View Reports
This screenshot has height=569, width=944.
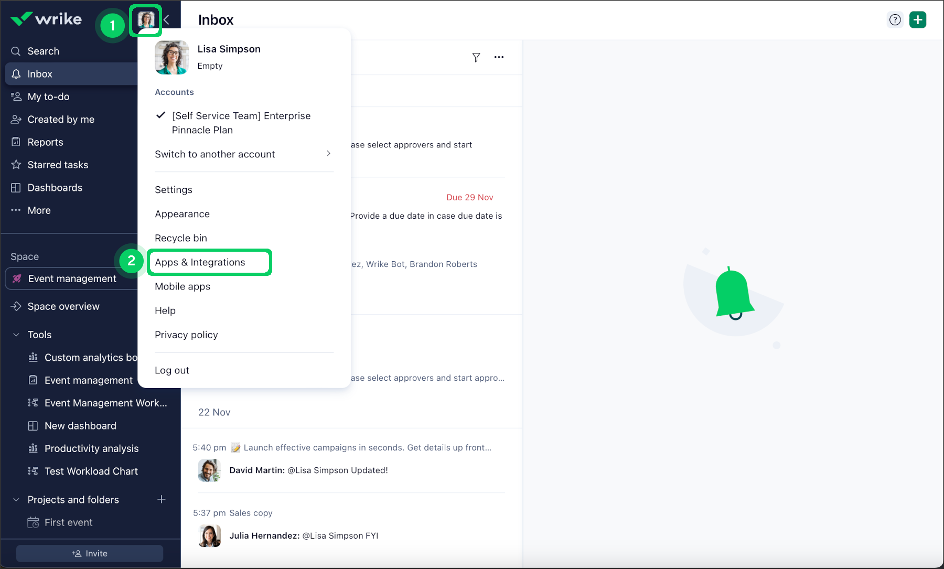pyautogui.click(x=45, y=142)
